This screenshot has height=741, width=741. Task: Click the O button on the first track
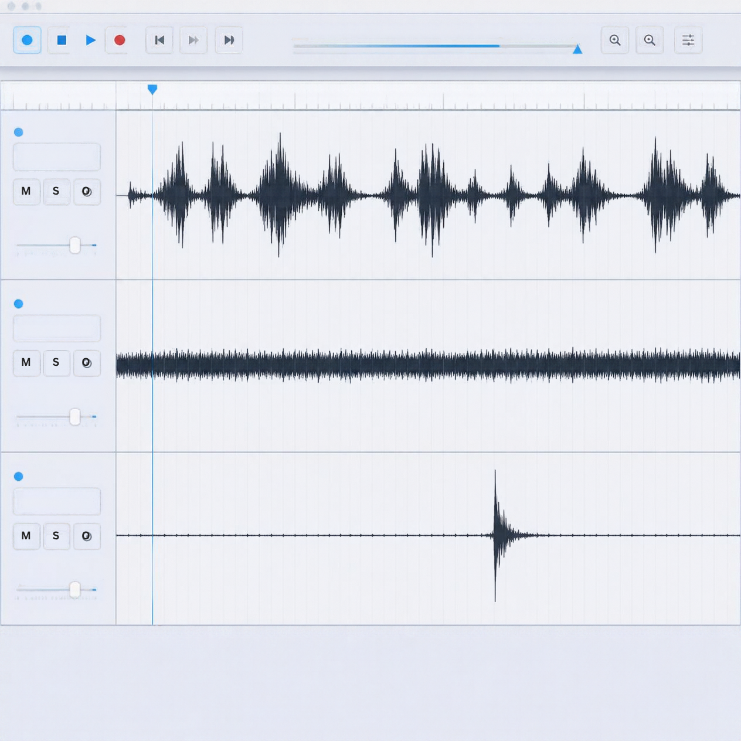[x=87, y=192]
